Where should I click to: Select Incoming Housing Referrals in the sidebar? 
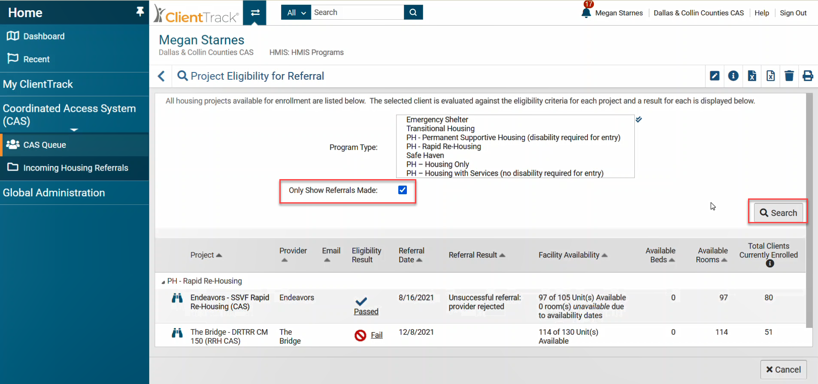pyautogui.click(x=76, y=168)
